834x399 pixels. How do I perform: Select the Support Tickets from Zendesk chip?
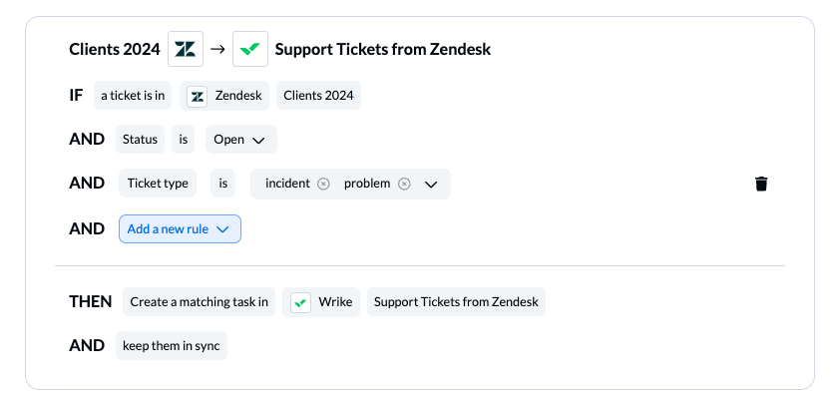(x=456, y=302)
